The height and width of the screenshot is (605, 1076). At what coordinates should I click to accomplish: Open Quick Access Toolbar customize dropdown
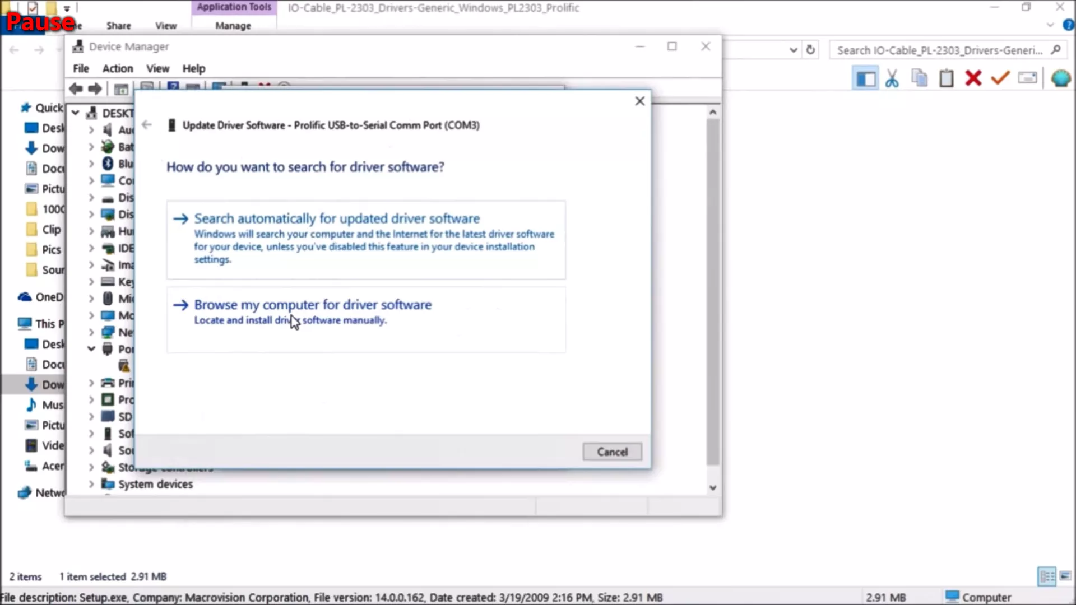(x=67, y=8)
